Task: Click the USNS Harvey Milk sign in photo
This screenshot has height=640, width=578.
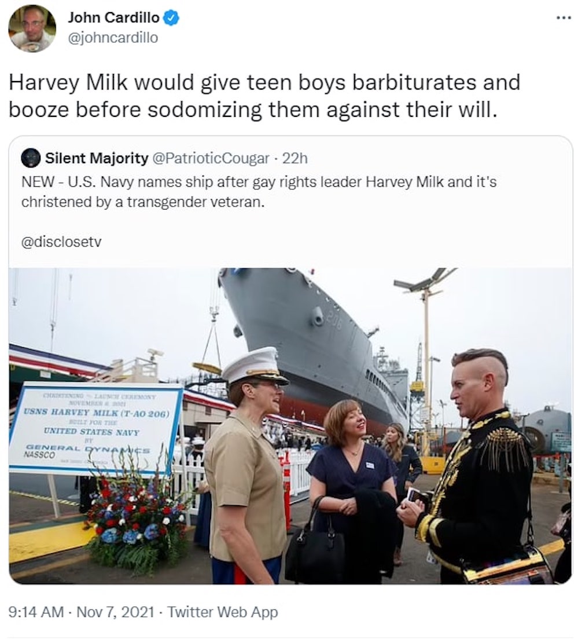Action: [x=95, y=428]
